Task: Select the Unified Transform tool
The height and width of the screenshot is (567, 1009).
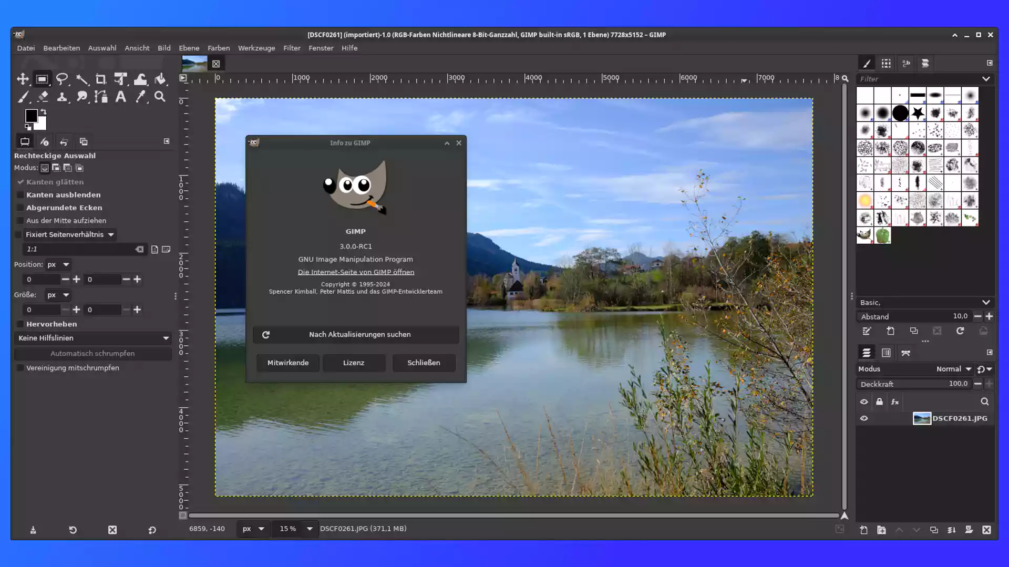Action: pyautogui.click(x=121, y=79)
